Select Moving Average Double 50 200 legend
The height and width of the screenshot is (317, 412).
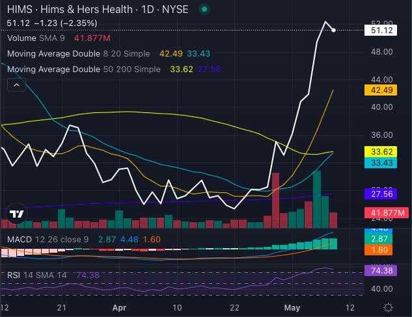[x=83, y=70]
